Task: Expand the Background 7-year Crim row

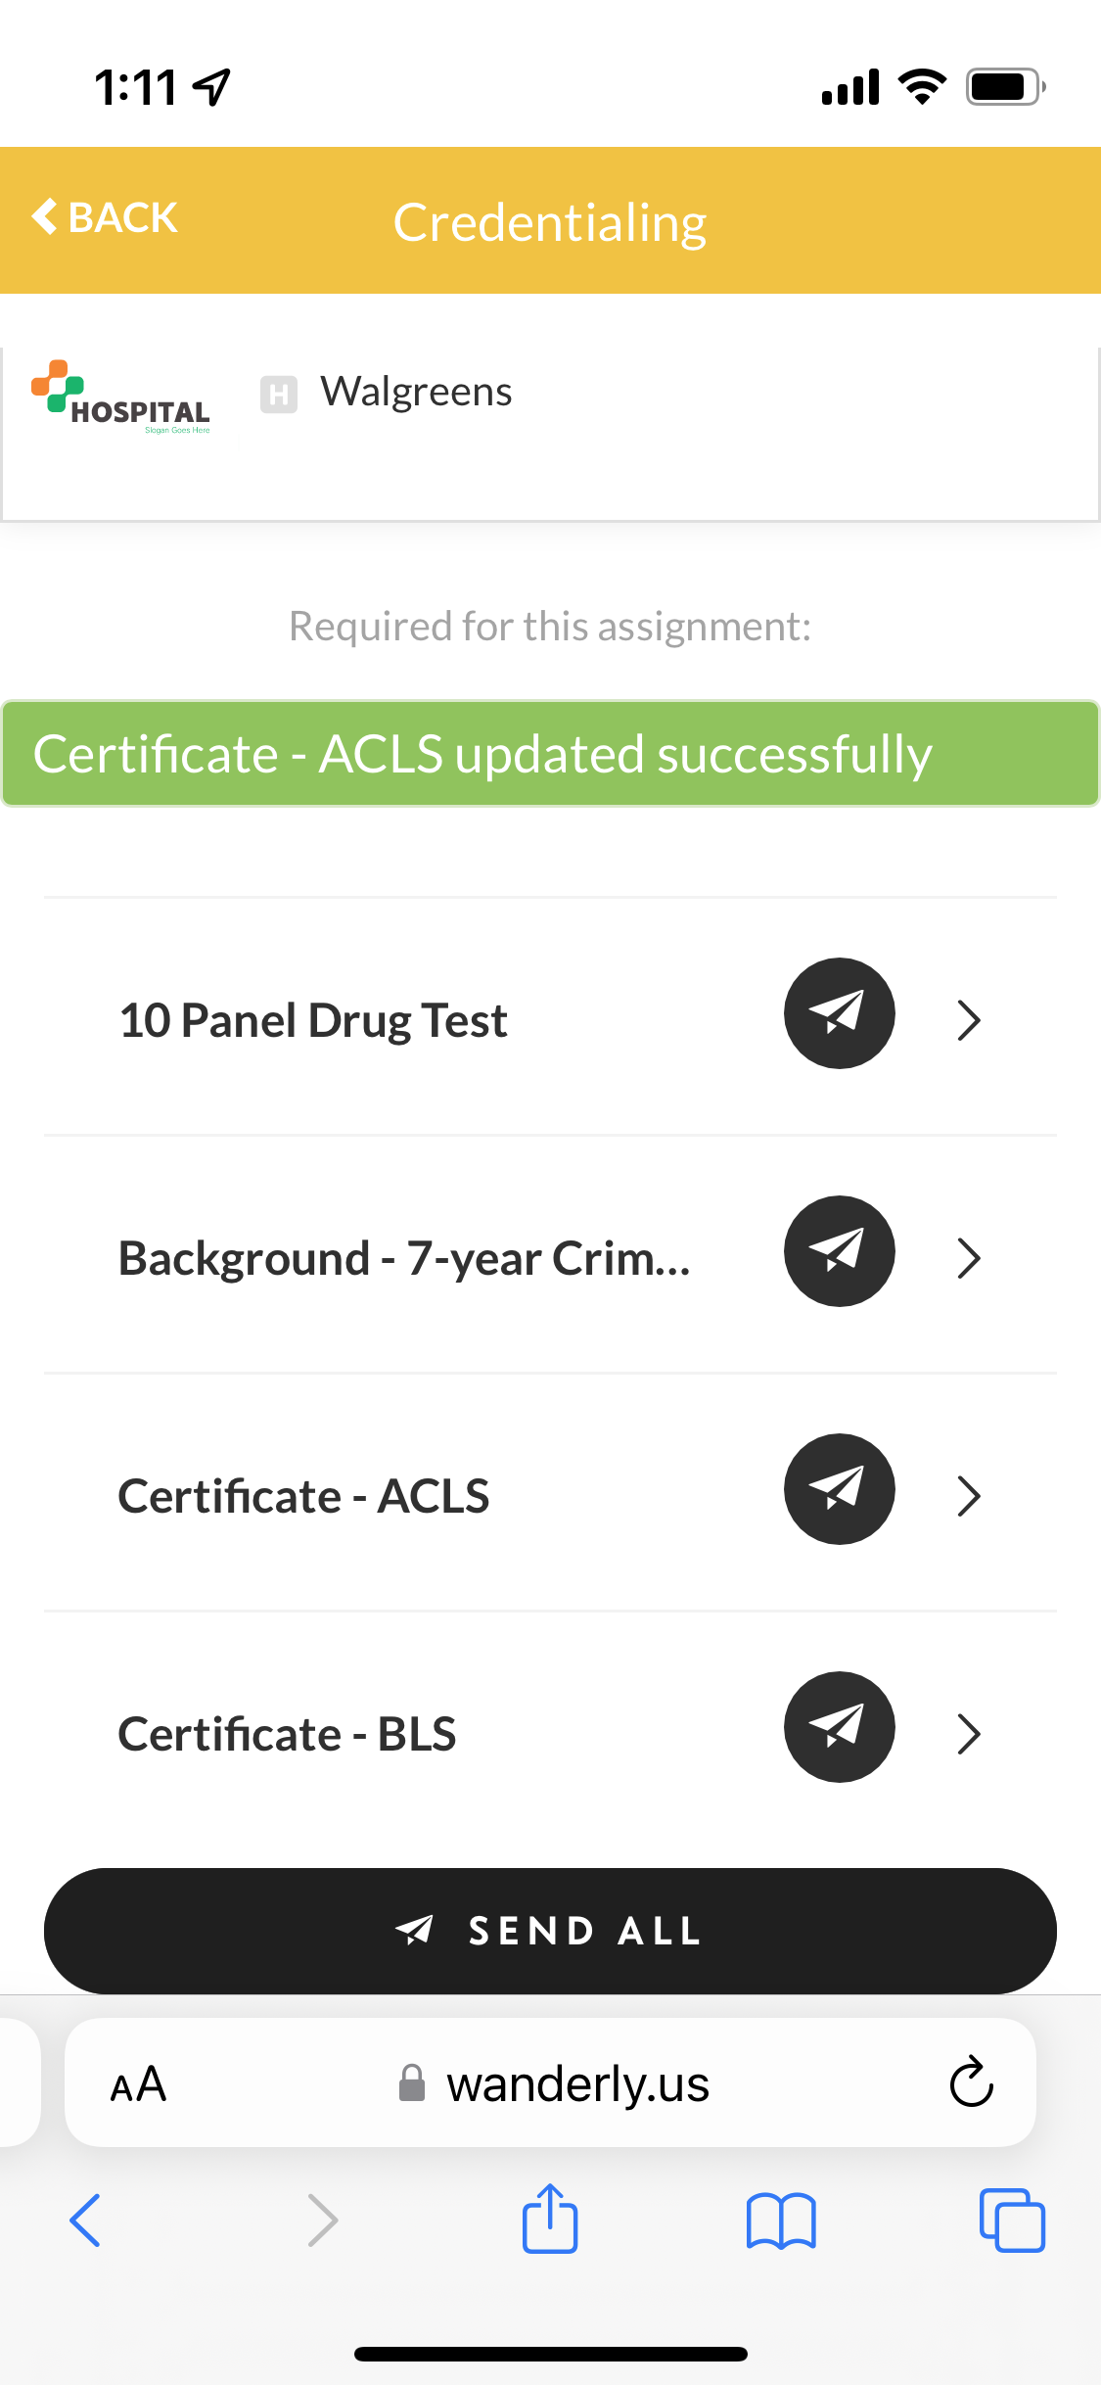Action: [x=969, y=1258]
